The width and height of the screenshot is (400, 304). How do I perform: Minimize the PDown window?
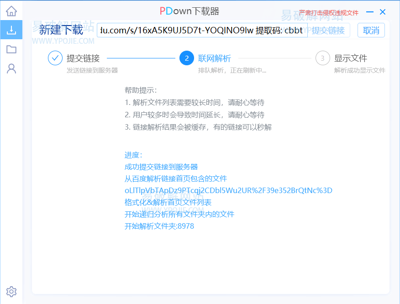[370, 12]
